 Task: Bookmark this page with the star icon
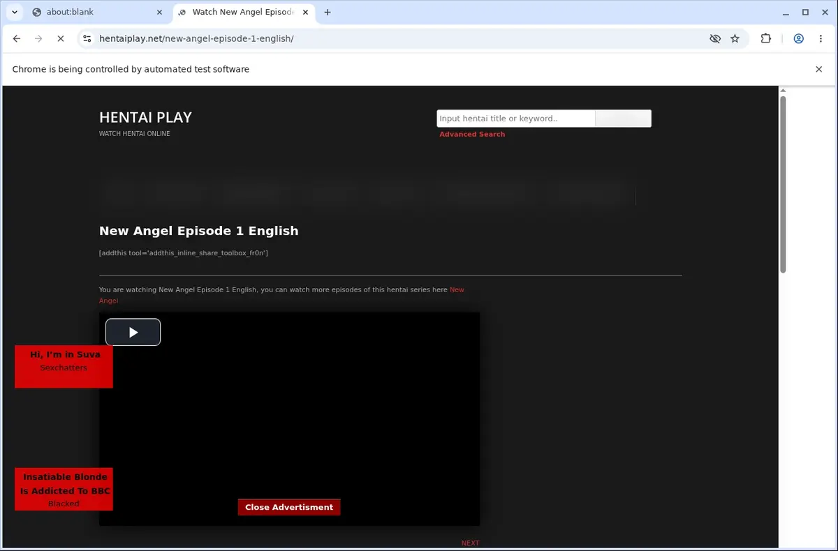pyautogui.click(x=735, y=38)
